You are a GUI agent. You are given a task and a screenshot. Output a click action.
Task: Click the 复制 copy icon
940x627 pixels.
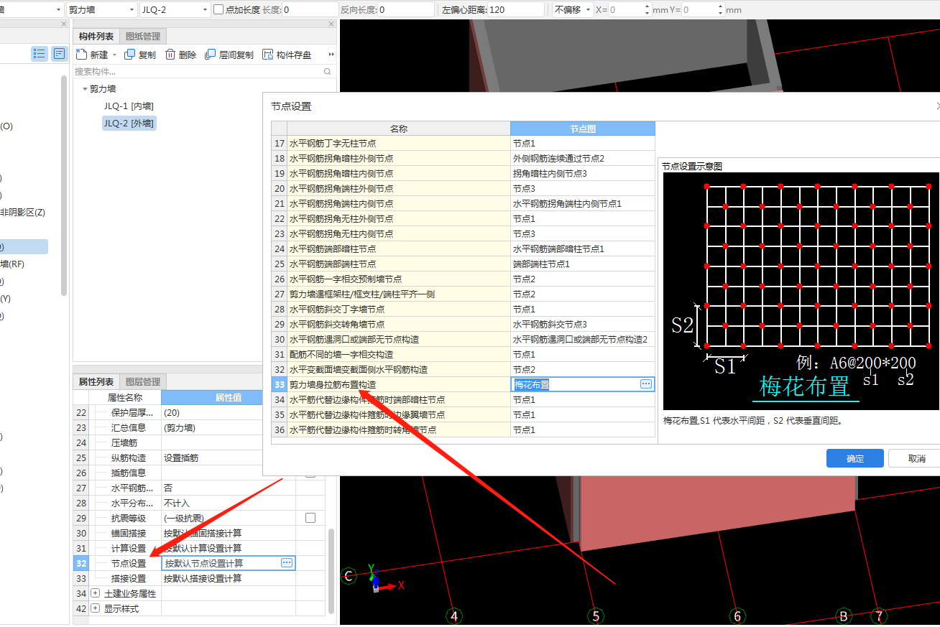[129, 55]
